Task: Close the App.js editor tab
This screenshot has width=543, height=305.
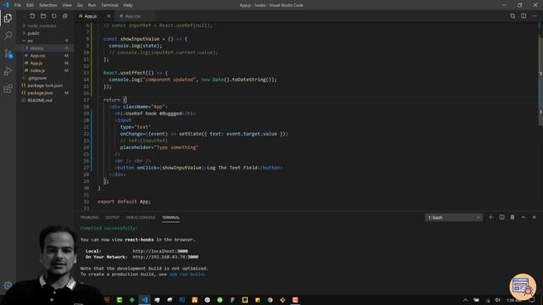Action: 109,16
